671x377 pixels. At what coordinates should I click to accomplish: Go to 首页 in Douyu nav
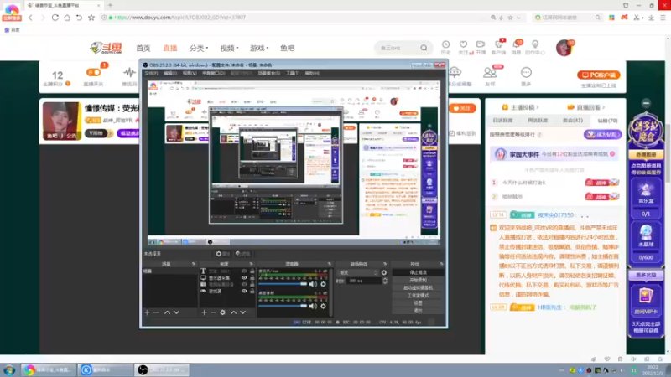coord(143,48)
